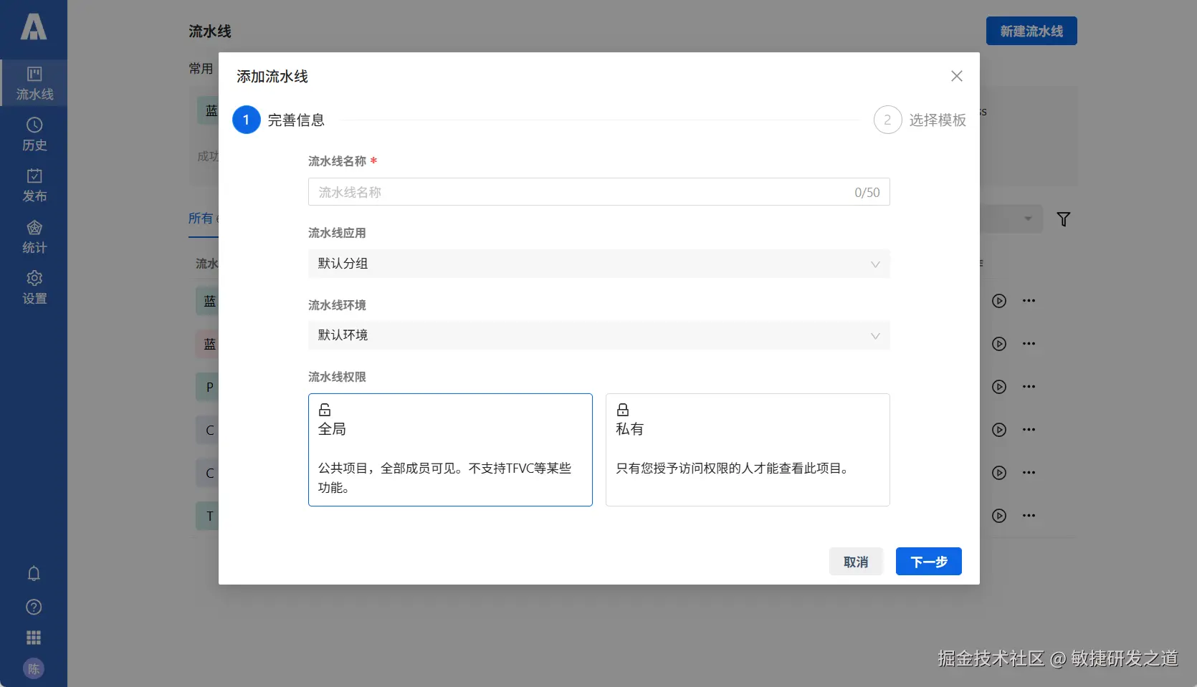
Task: Close the 添加流水线 dialog
Action: [x=956, y=76]
